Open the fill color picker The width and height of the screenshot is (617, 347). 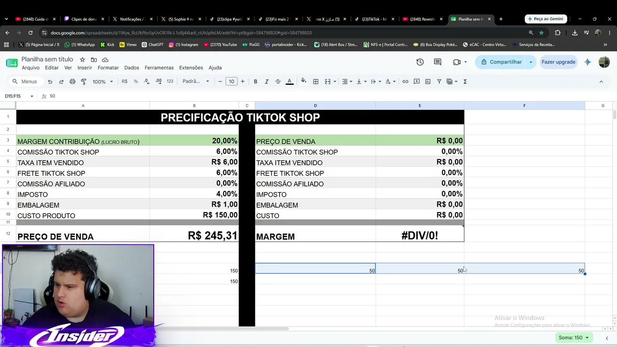[x=304, y=81]
